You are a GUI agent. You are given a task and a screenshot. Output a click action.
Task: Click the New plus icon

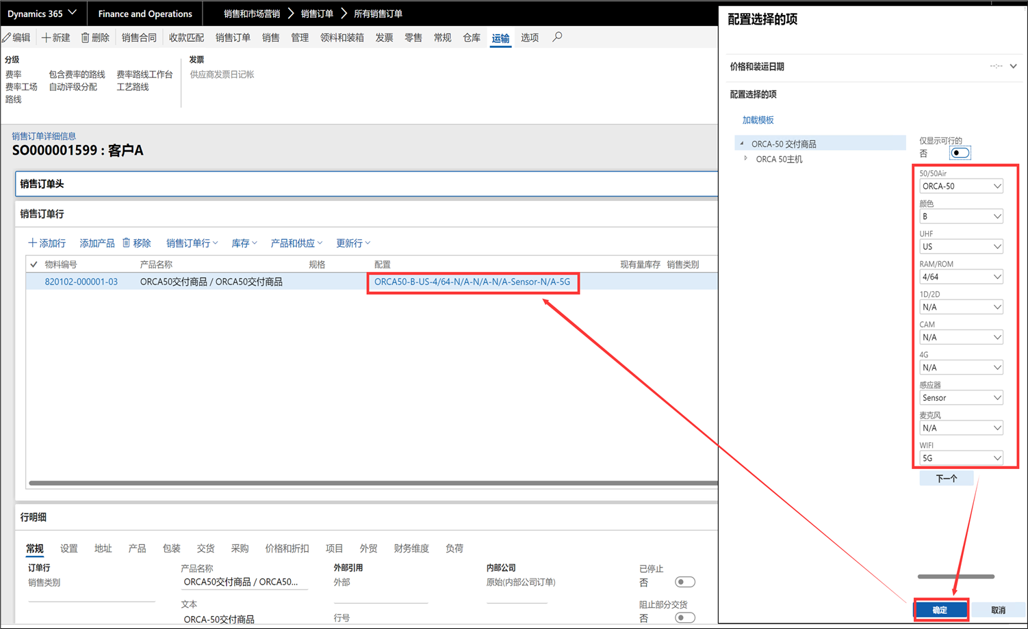pyautogui.click(x=46, y=38)
